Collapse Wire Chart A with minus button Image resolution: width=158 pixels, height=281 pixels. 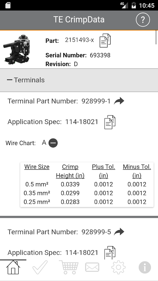(x=53, y=143)
